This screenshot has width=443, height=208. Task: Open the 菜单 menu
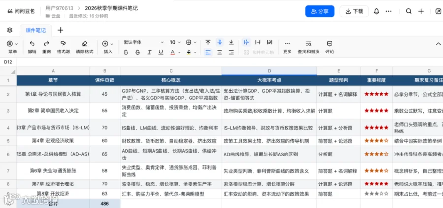click(12, 47)
